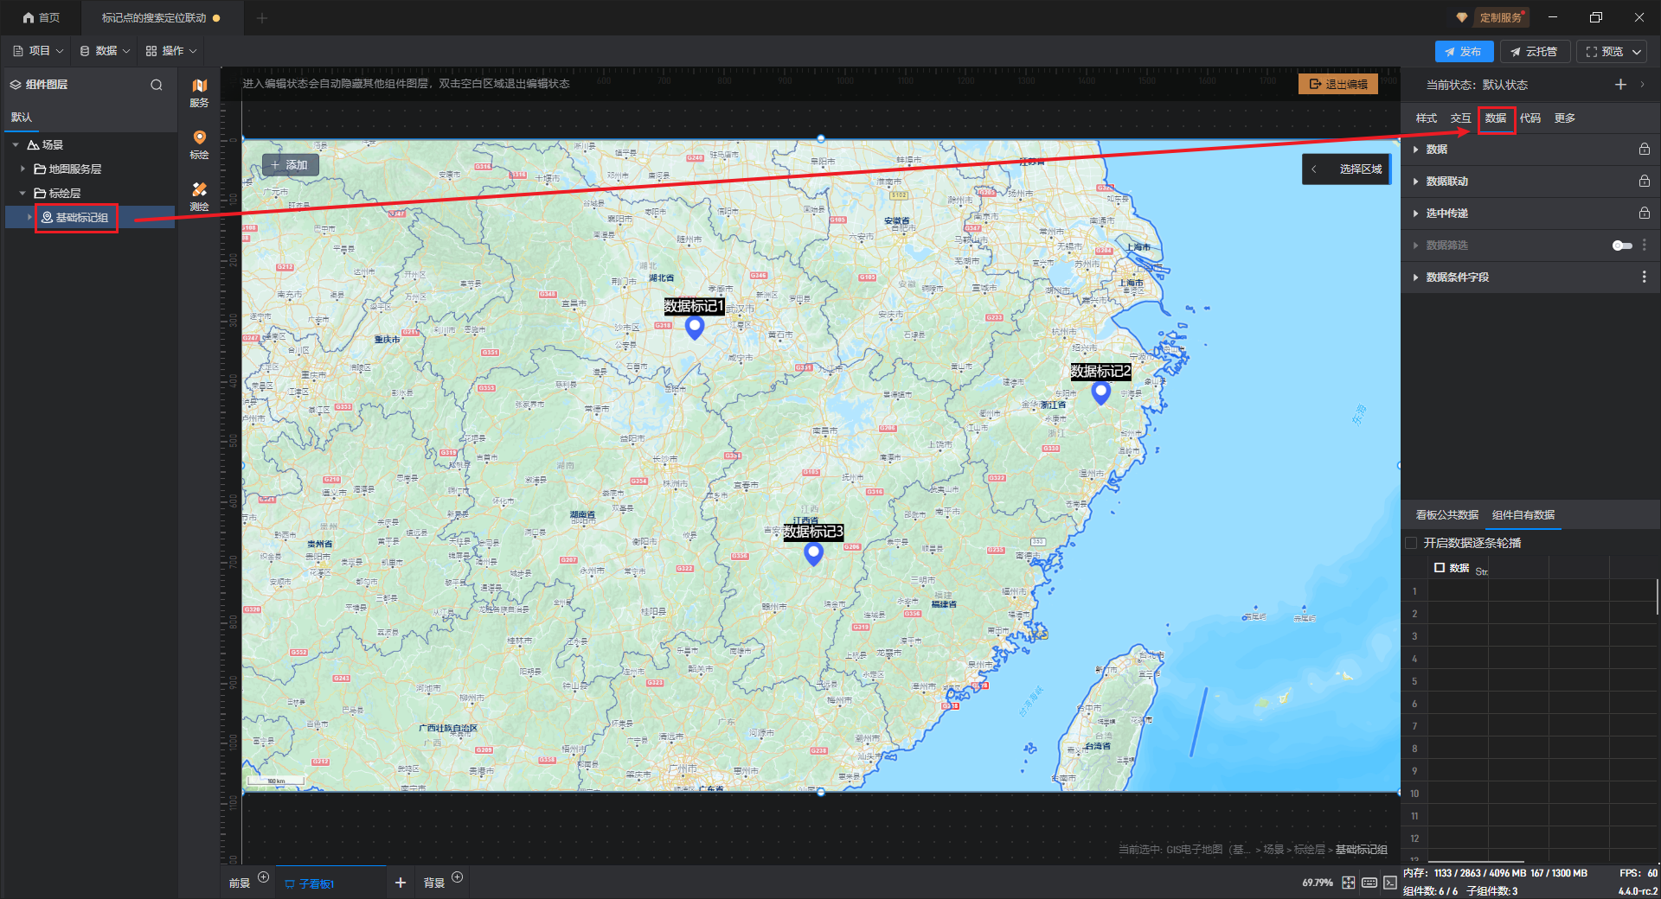Click the 数据标记2 map marker pin

(1101, 393)
